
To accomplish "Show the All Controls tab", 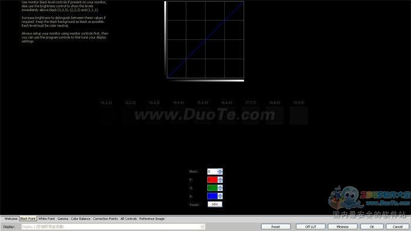I will [129, 219].
